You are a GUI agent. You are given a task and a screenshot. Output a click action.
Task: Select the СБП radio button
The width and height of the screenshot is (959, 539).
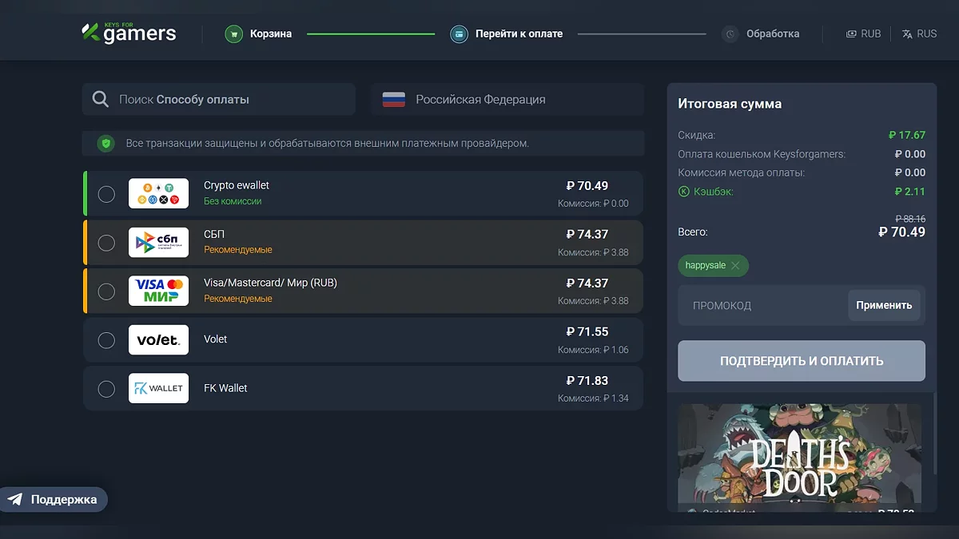coord(106,243)
